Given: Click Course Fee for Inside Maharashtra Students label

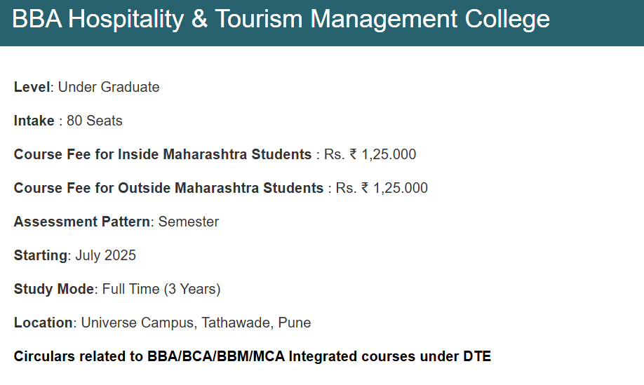Looking at the screenshot, I should [162, 154].
